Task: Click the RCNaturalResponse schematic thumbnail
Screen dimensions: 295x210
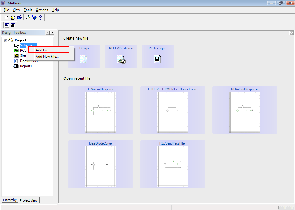Action: 100,112
